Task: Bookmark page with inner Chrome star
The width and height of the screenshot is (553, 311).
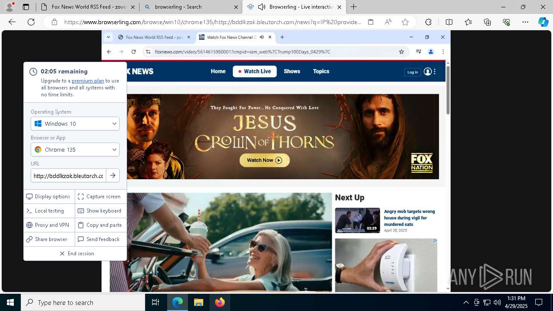Action: click(x=401, y=52)
